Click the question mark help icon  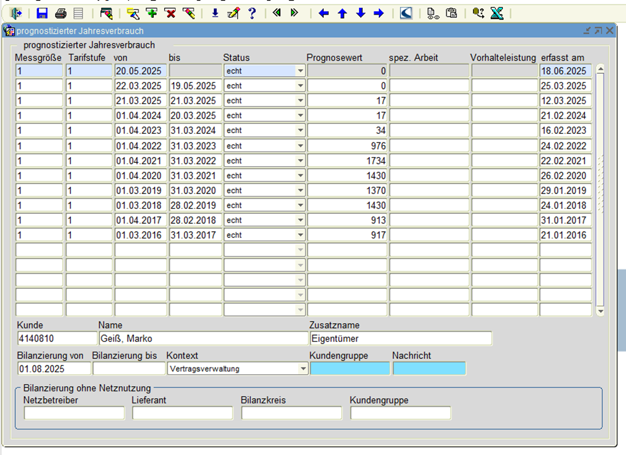[x=252, y=13]
